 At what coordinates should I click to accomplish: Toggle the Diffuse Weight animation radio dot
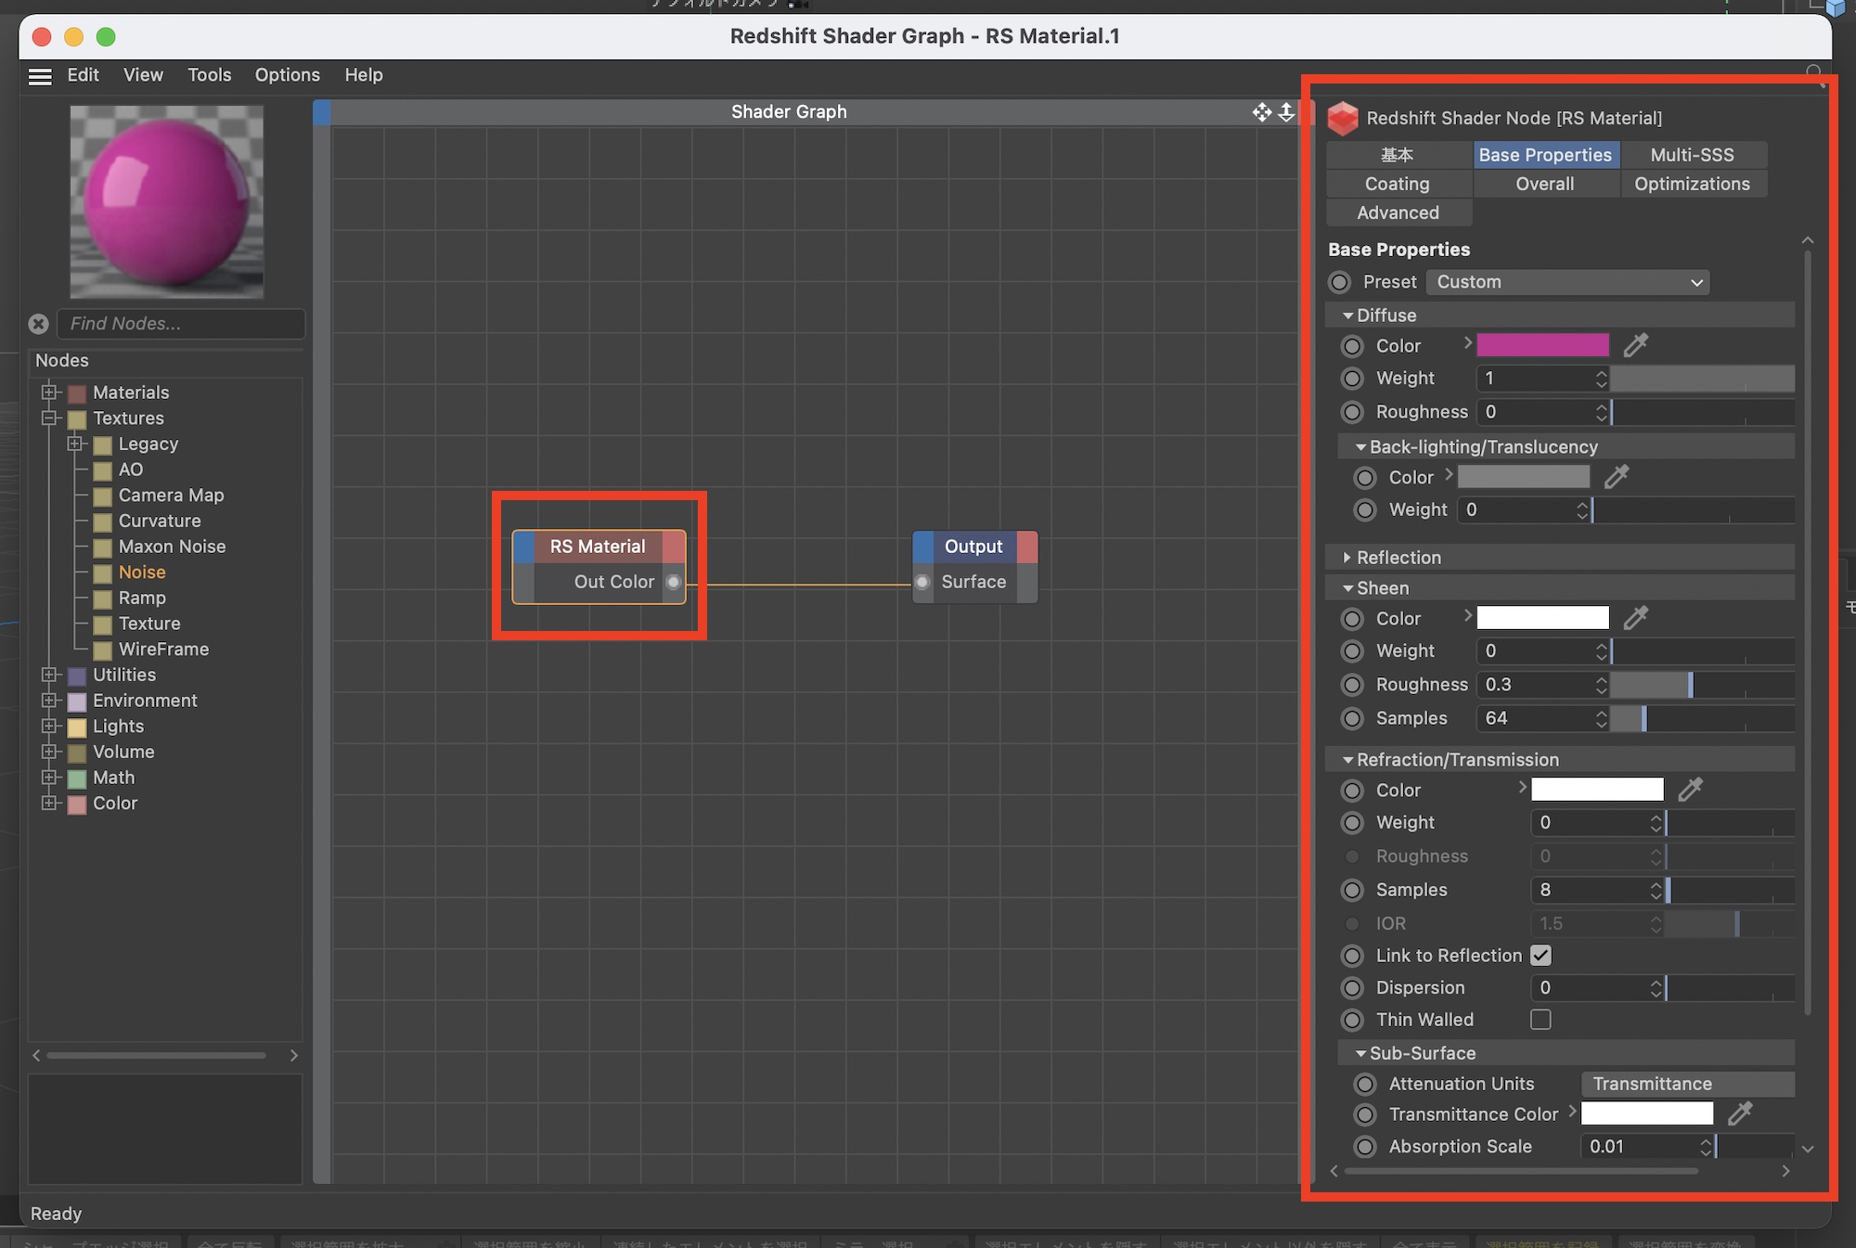pos(1352,379)
